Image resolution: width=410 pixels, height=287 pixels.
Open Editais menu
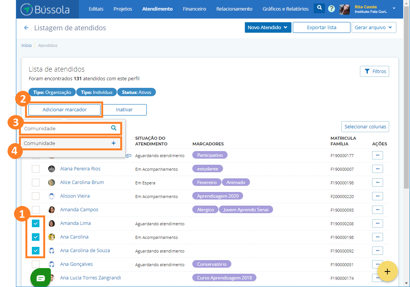pos(96,9)
